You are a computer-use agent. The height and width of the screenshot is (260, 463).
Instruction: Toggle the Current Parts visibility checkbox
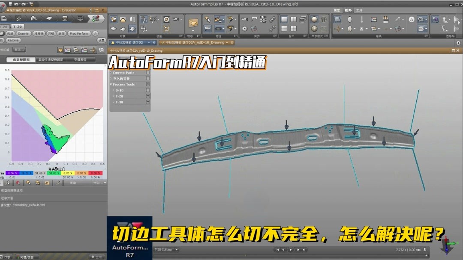147,73
